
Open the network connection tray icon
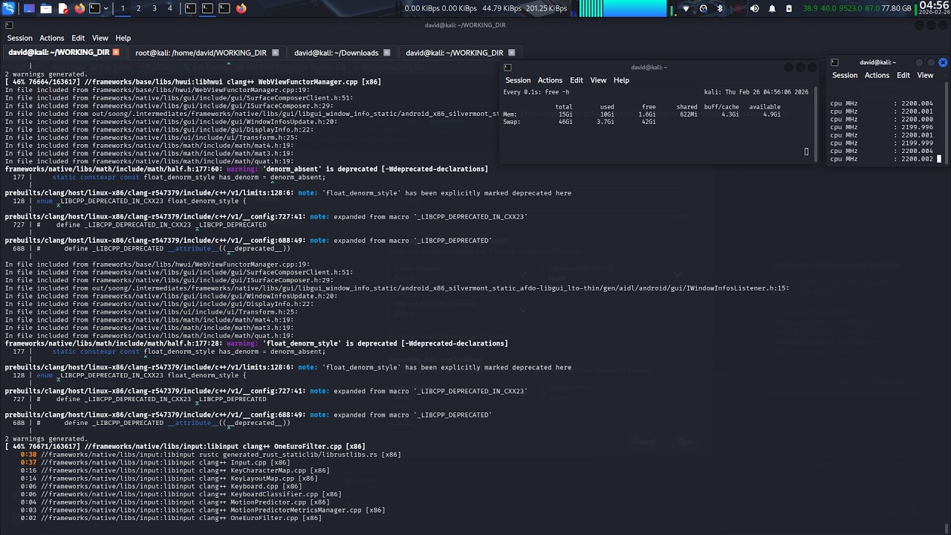pyautogui.click(x=686, y=8)
